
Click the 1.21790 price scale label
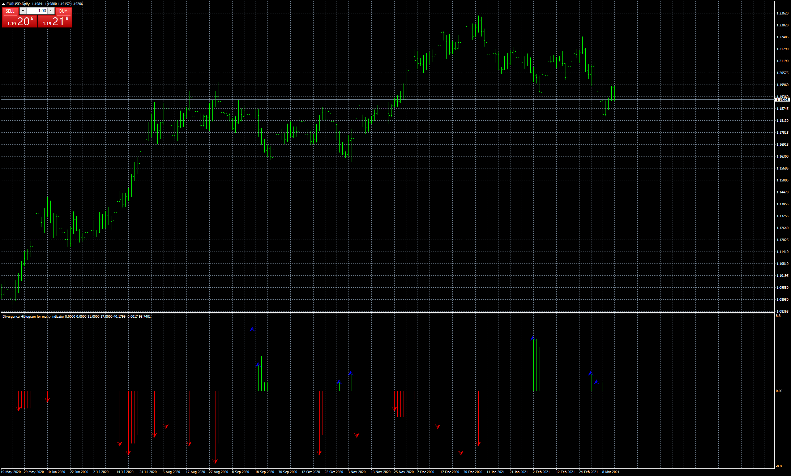pos(782,49)
